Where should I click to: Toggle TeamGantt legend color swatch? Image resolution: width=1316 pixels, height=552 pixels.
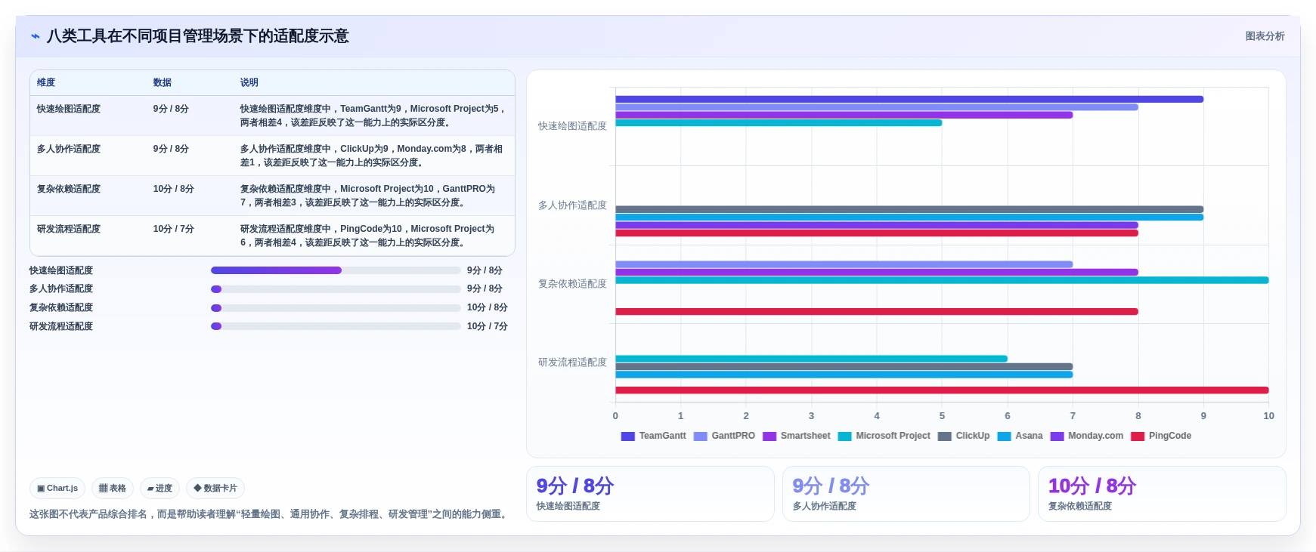(627, 436)
